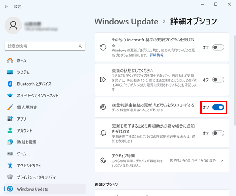Screen dimensions: 236x196
Task: Click the user profile avatar
Action: [13, 25]
